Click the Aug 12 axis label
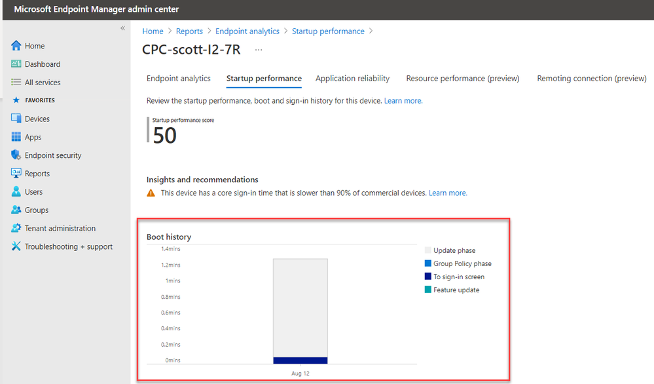 click(300, 373)
